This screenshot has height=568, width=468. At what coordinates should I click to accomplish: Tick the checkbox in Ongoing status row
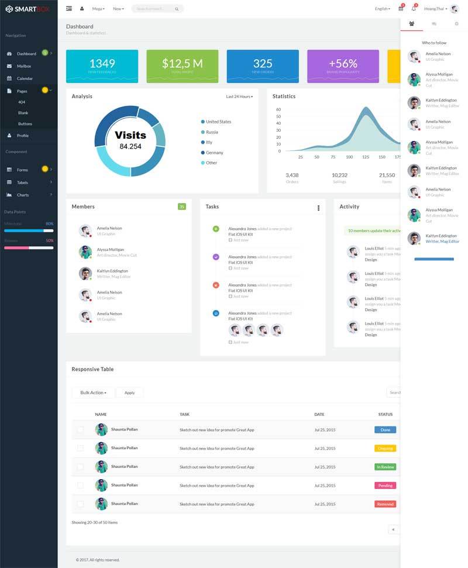click(x=80, y=448)
